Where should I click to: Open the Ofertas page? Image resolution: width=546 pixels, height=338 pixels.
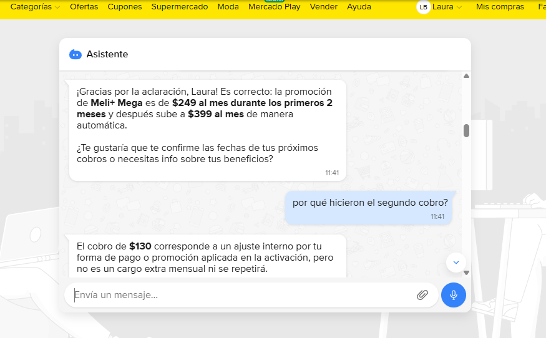pos(84,7)
